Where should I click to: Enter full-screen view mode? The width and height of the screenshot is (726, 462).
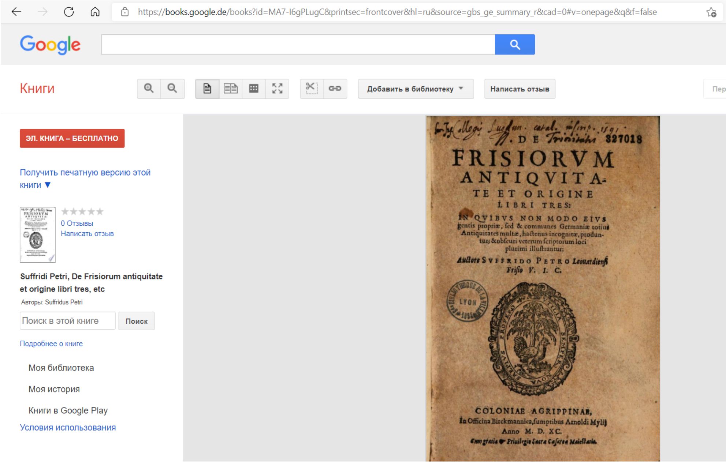click(277, 89)
